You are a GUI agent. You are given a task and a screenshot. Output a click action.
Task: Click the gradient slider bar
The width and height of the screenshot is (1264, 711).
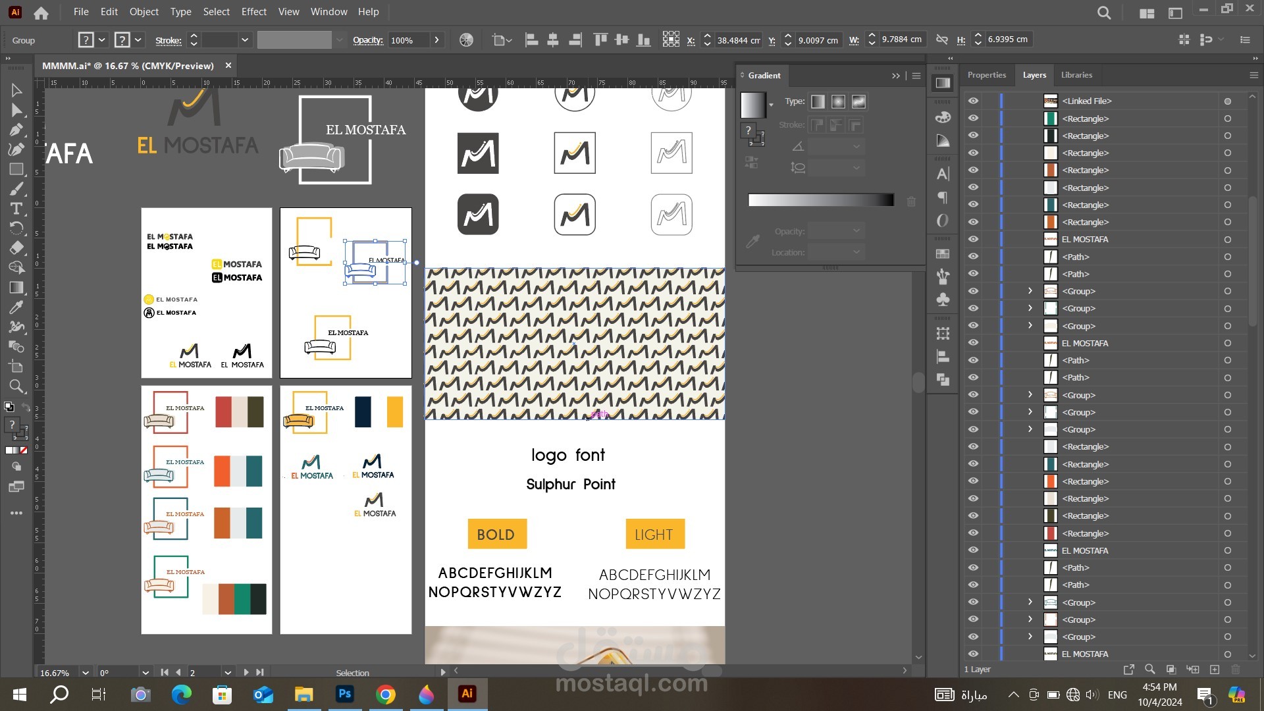point(820,200)
